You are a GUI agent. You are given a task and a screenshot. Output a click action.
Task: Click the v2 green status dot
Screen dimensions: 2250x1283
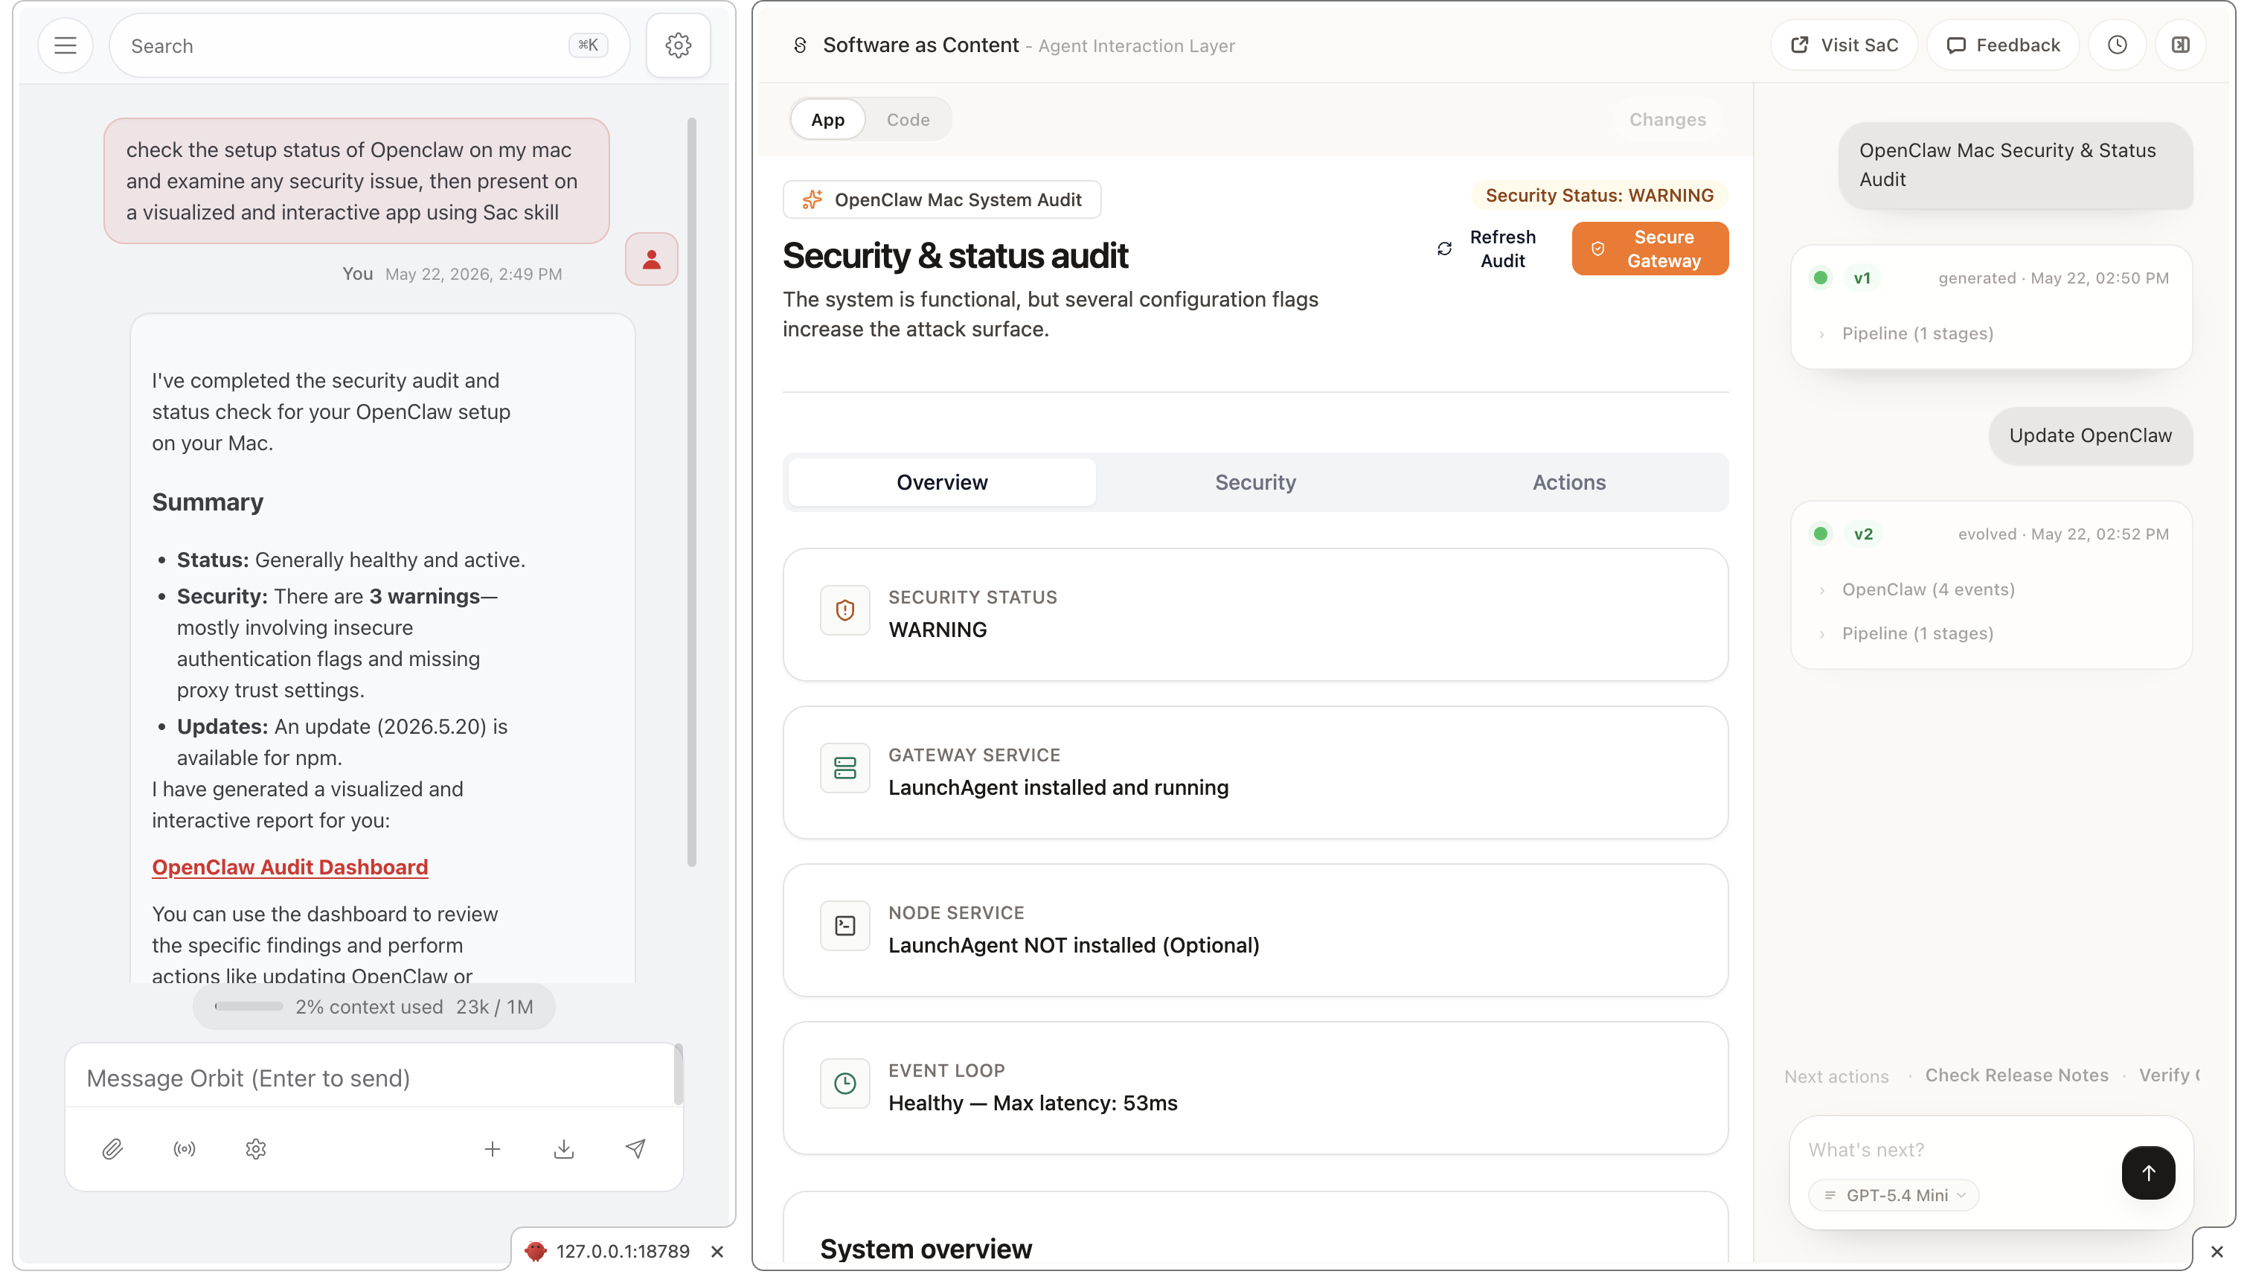tap(1820, 534)
